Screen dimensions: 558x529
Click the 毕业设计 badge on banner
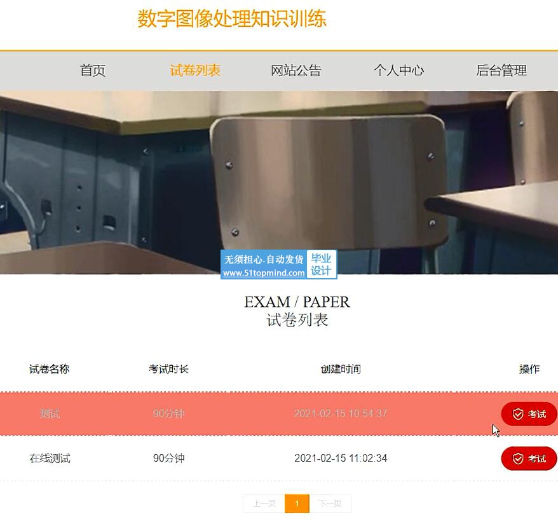click(321, 264)
